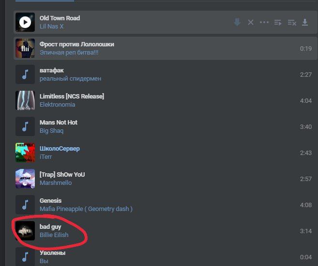Open Elektronomia artist link
The image size is (318, 266).
58,105
